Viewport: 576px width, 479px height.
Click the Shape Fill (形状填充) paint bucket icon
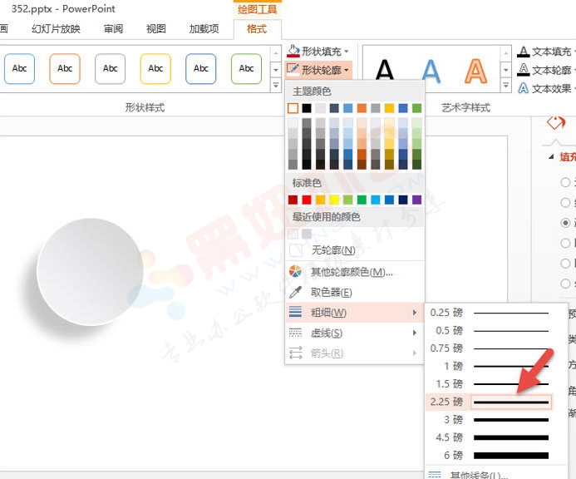click(293, 52)
